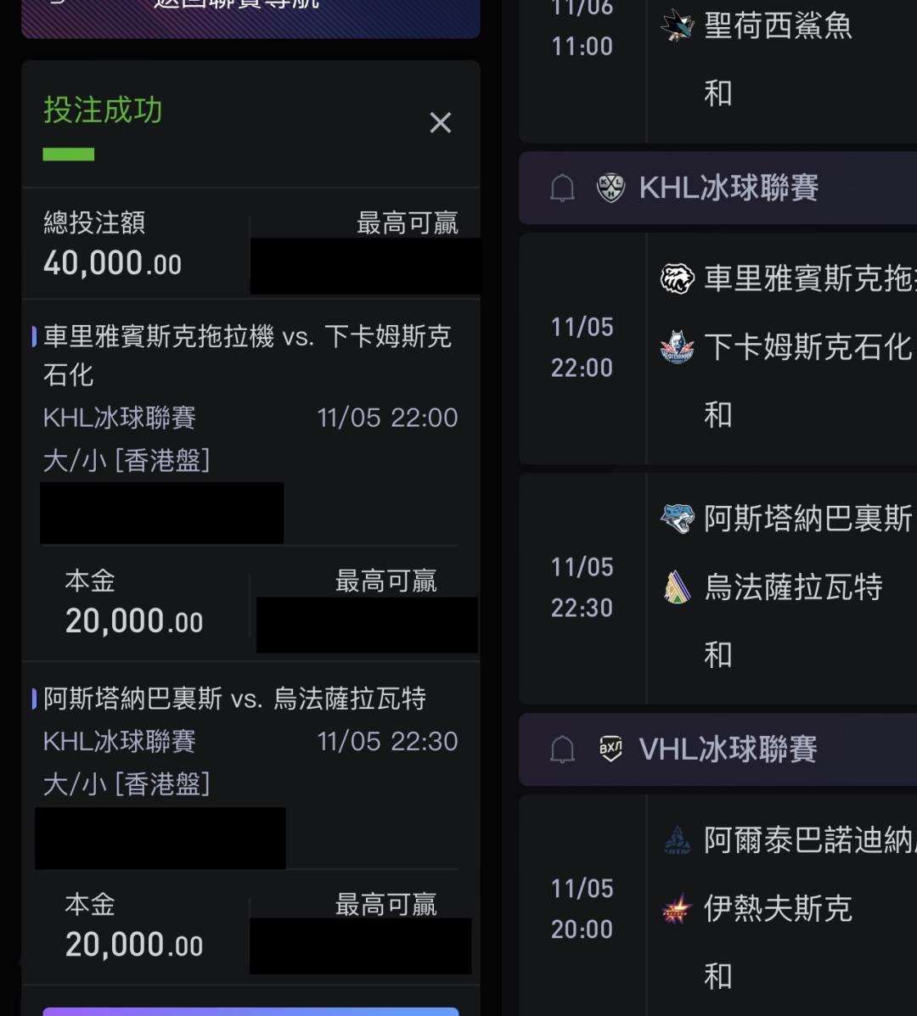The width and height of the screenshot is (917, 1016).
Task: Click the 聖荷西鯊魚 shark team logo
Action: click(677, 26)
